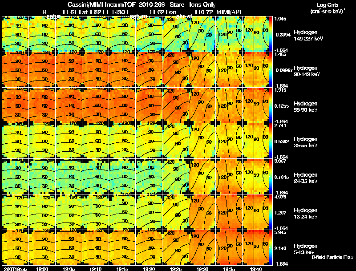Select the 149-227 keV panel at 18:55
The image size is (356, 271).
pyautogui.click(x=15, y=34)
